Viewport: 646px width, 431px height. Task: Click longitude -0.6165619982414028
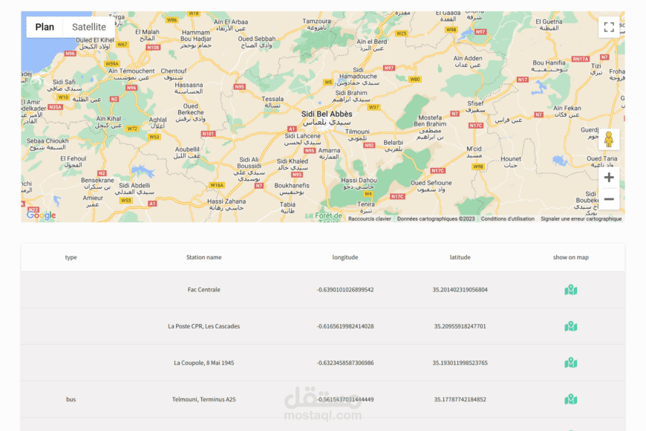(x=345, y=326)
